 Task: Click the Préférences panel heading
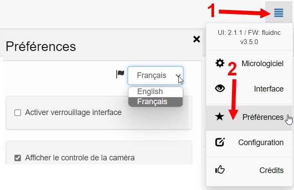point(41,46)
